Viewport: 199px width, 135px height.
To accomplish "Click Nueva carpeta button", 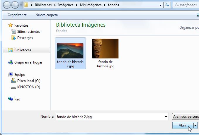I will [46, 15].
